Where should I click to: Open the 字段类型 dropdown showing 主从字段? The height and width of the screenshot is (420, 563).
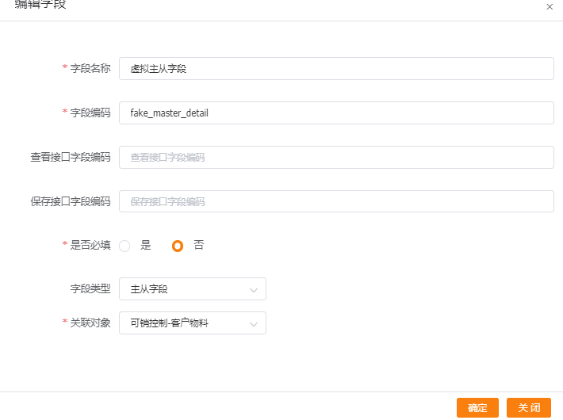coord(193,289)
